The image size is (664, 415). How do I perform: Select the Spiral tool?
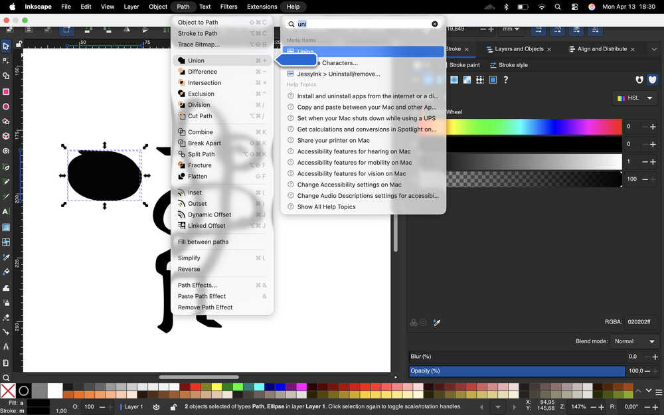[6, 151]
